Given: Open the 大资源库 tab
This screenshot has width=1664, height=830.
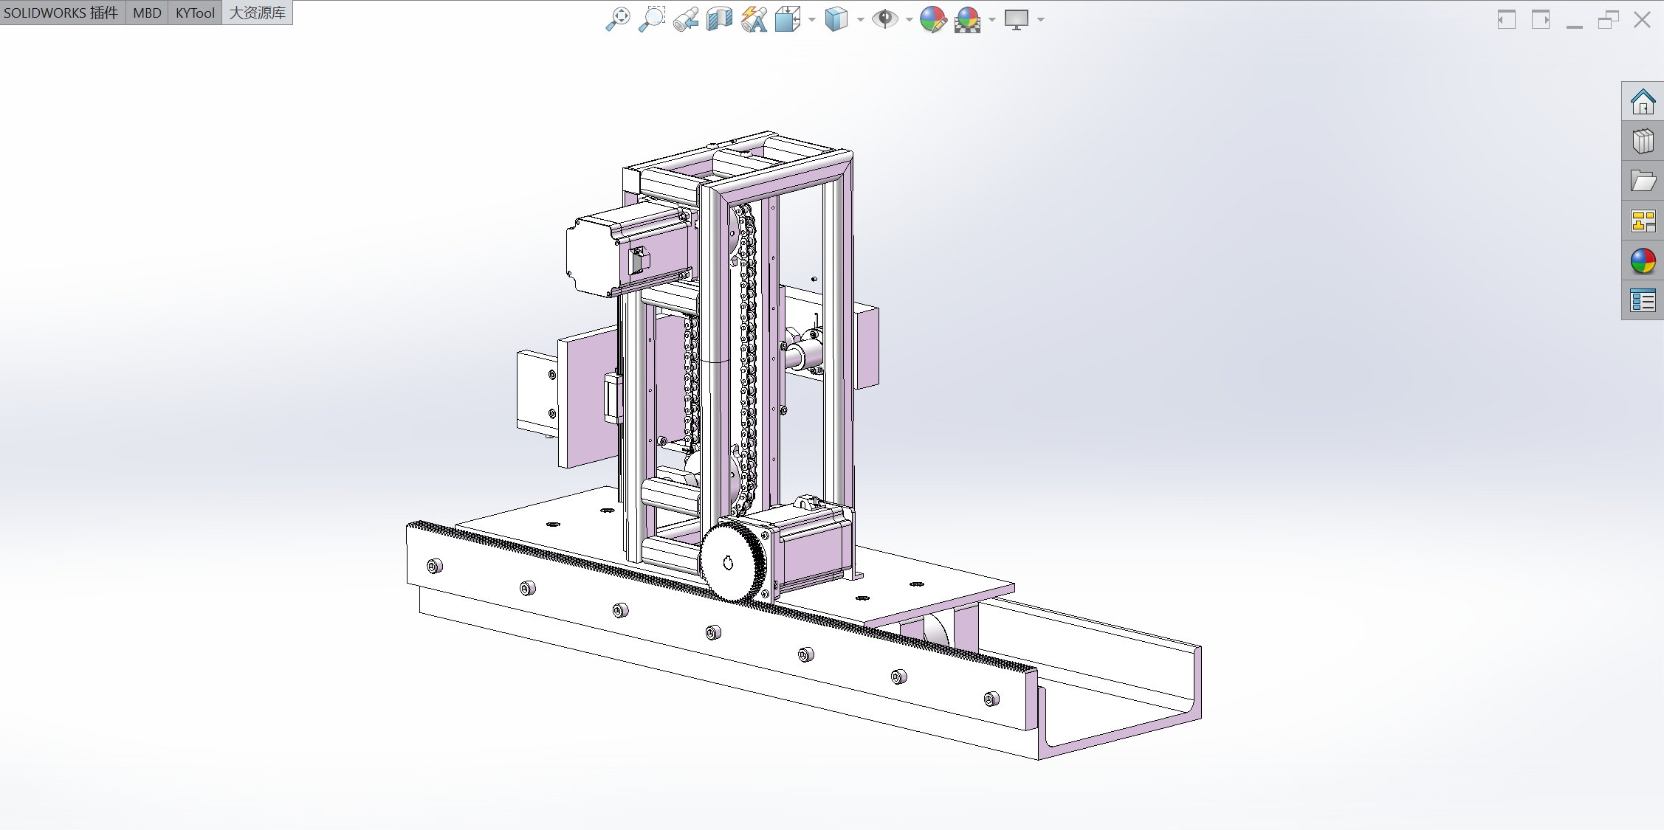Looking at the screenshot, I should click(x=257, y=13).
